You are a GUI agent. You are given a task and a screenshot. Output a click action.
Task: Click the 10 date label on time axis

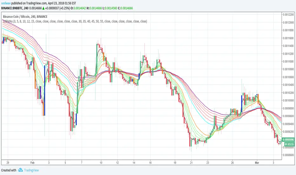[101, 163]
